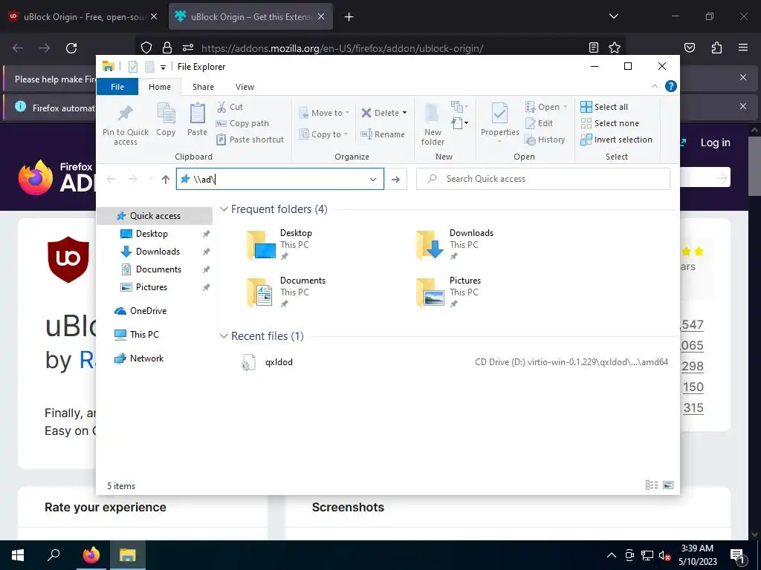Expand address bar history dropdown

373,180
